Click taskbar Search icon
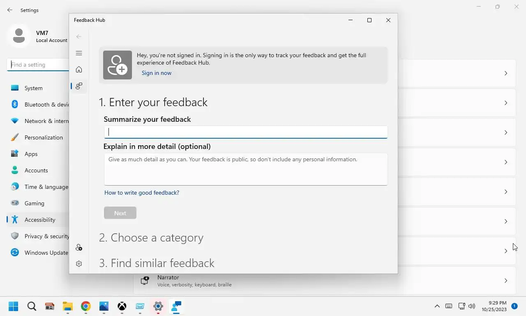 point(32,306)
